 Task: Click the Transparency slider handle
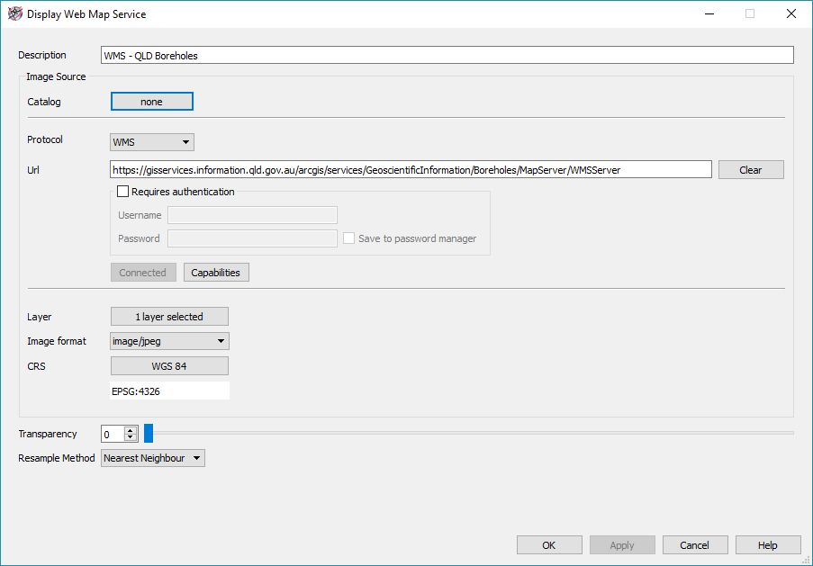[x=149, y=434]
